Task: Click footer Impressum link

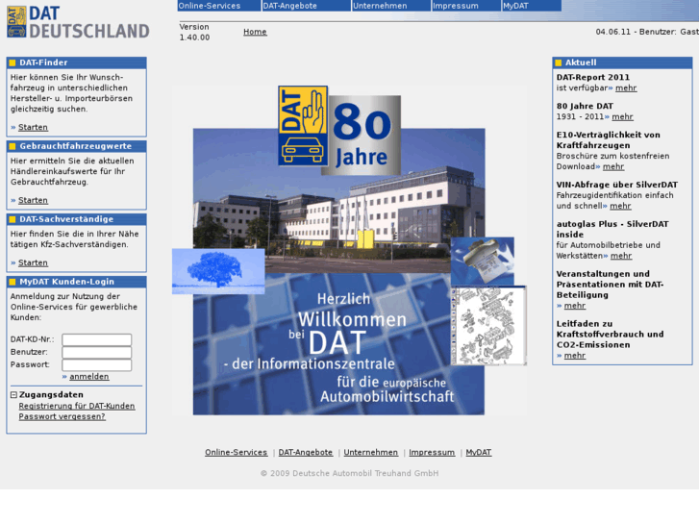Action: [432, 452]
